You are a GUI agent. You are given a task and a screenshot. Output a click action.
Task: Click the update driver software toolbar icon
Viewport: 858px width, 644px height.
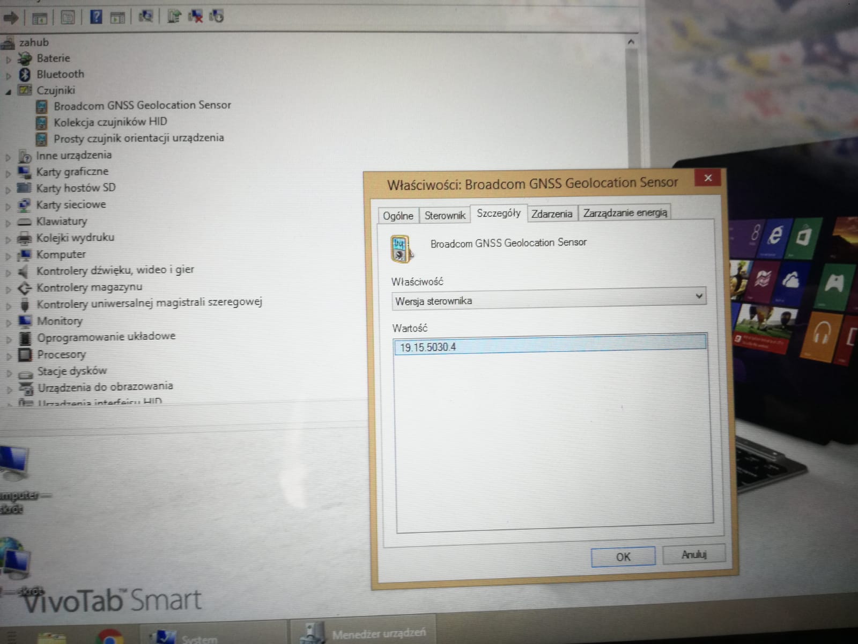174,16
